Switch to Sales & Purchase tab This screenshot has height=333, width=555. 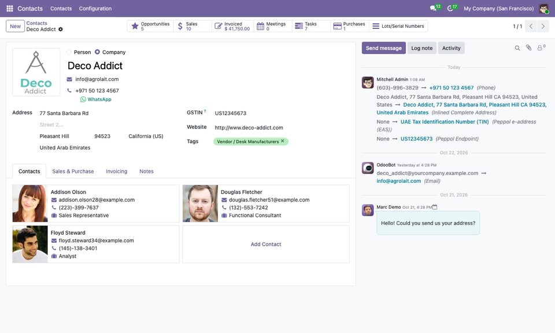73,171
